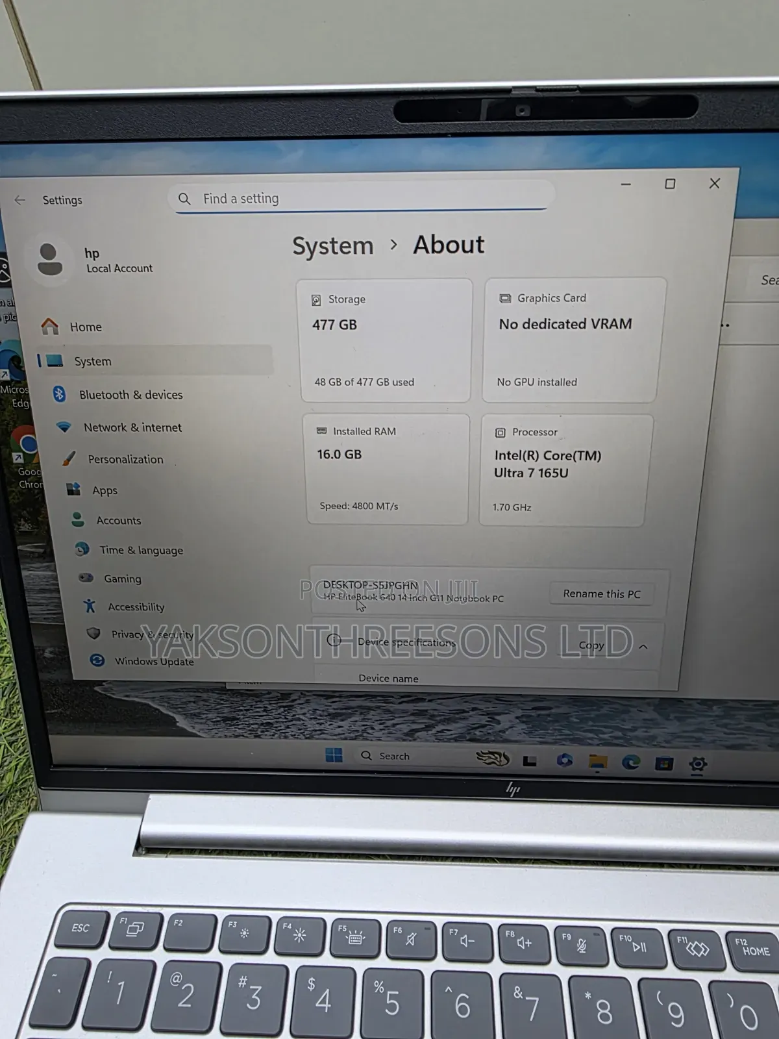Select the Device name row label
The width and height of the screenshot is (779, 1039).
[x=388, y=678]
